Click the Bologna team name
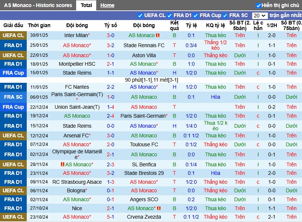The image size is (302, 222). tap(77, 190)
